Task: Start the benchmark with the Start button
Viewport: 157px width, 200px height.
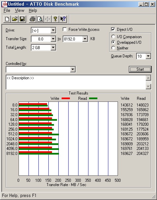Action: pos(140,69)
